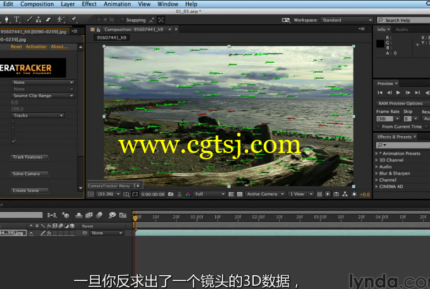Screen dimensions: 430x289
Task: Open the Graph Editor icon
Action: [123, 215]
